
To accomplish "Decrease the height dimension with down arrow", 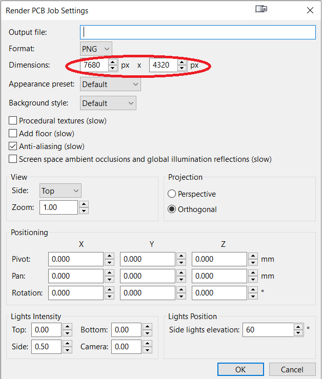I will pos(182,69).
